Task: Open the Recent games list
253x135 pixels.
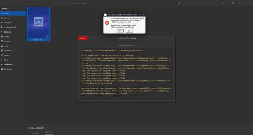Action: [13, 18]
